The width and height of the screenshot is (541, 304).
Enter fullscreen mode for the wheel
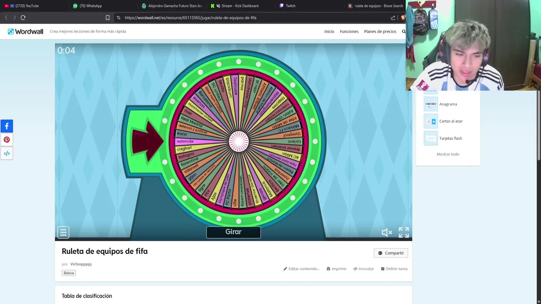click(x=404, y=232)
